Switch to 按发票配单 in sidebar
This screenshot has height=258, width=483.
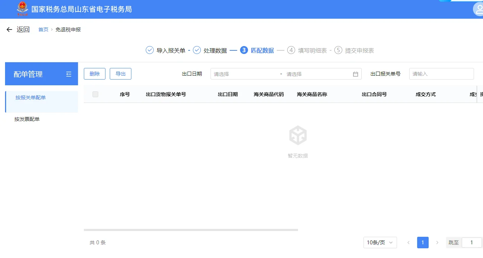pos(27,119)
